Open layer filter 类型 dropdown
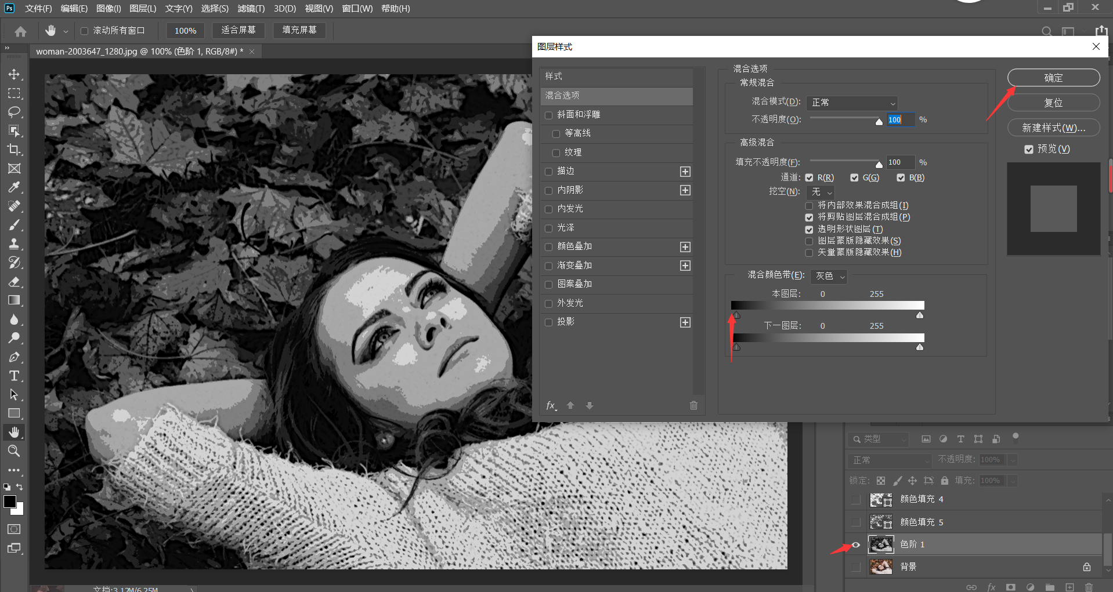This screenshot has height=592, width=1113. tap(878, 440)
